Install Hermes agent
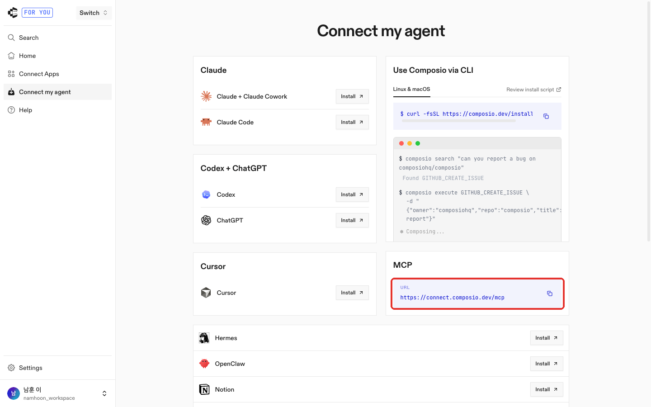Viewport: 651px width, 407px height. 547,338
